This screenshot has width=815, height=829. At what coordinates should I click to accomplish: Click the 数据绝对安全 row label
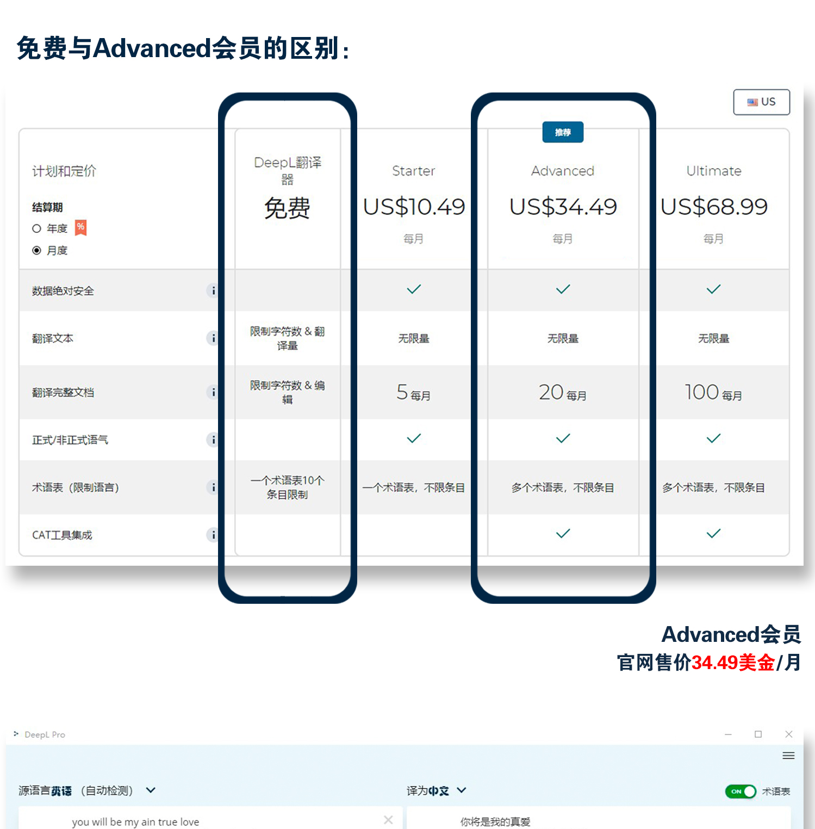[x=63, y=291]
